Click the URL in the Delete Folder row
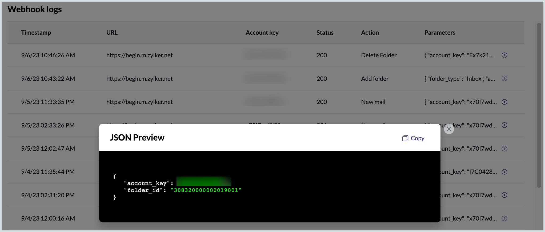The image size is (545, 232). click(139, 55)
